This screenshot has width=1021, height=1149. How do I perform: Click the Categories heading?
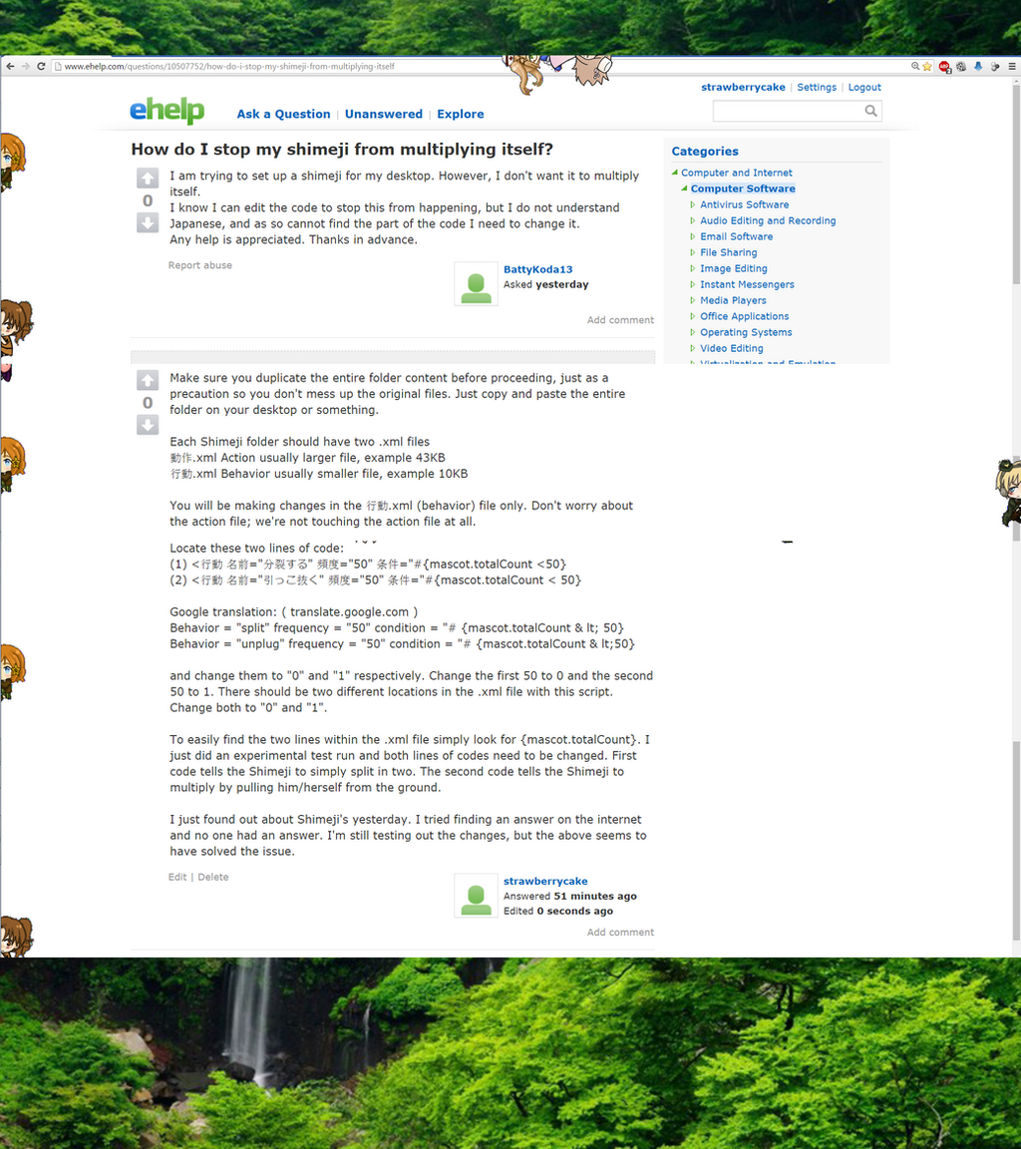705,151
